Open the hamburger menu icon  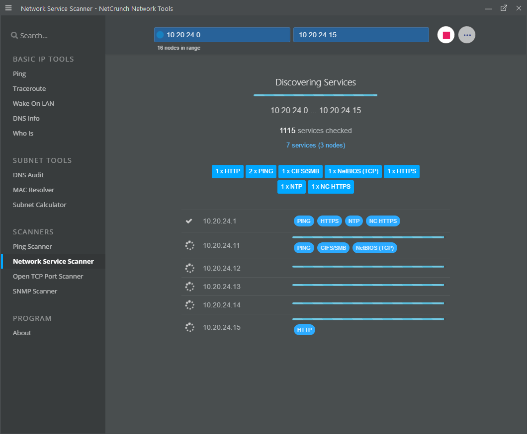tap(8, 8)
